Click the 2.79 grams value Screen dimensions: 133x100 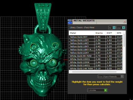(98, 56)
